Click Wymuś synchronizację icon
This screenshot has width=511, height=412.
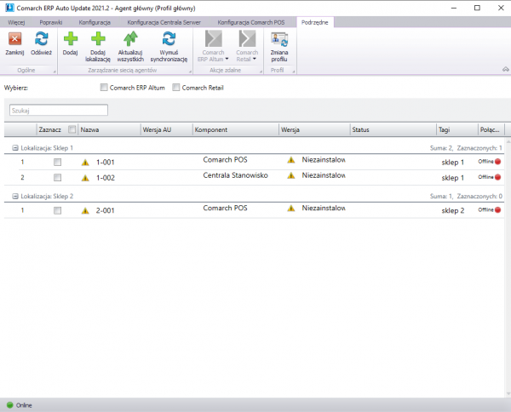tap(169, 39)
